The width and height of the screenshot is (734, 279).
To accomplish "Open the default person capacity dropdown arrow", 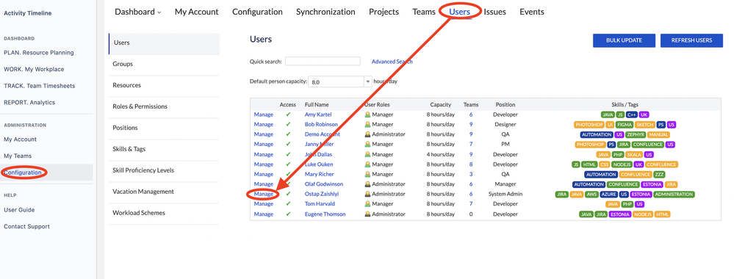I will (368, 81).
